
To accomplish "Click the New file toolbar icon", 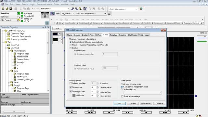I will [x=3, y=9].
